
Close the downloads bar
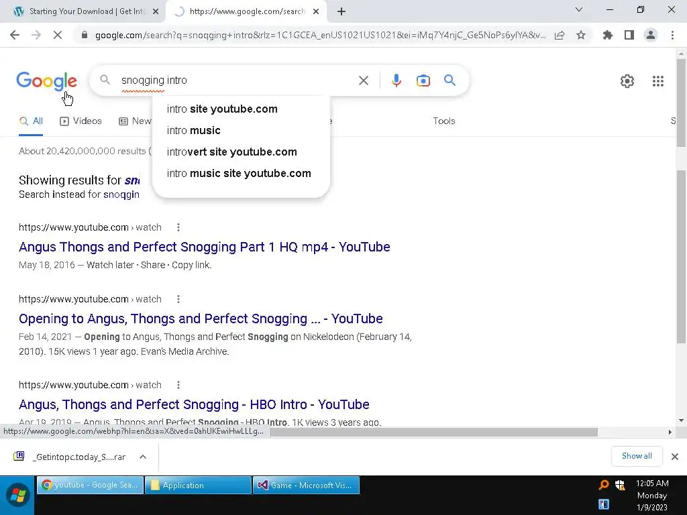[x=675, y=457]
